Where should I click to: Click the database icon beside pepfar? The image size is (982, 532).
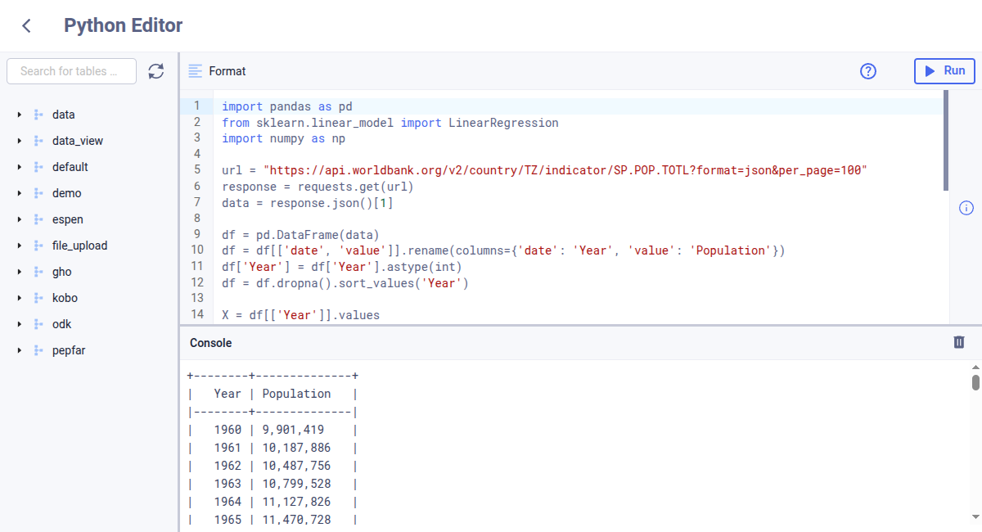[x=37, y=349]
